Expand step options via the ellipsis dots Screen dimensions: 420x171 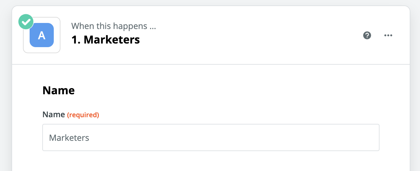388,36
